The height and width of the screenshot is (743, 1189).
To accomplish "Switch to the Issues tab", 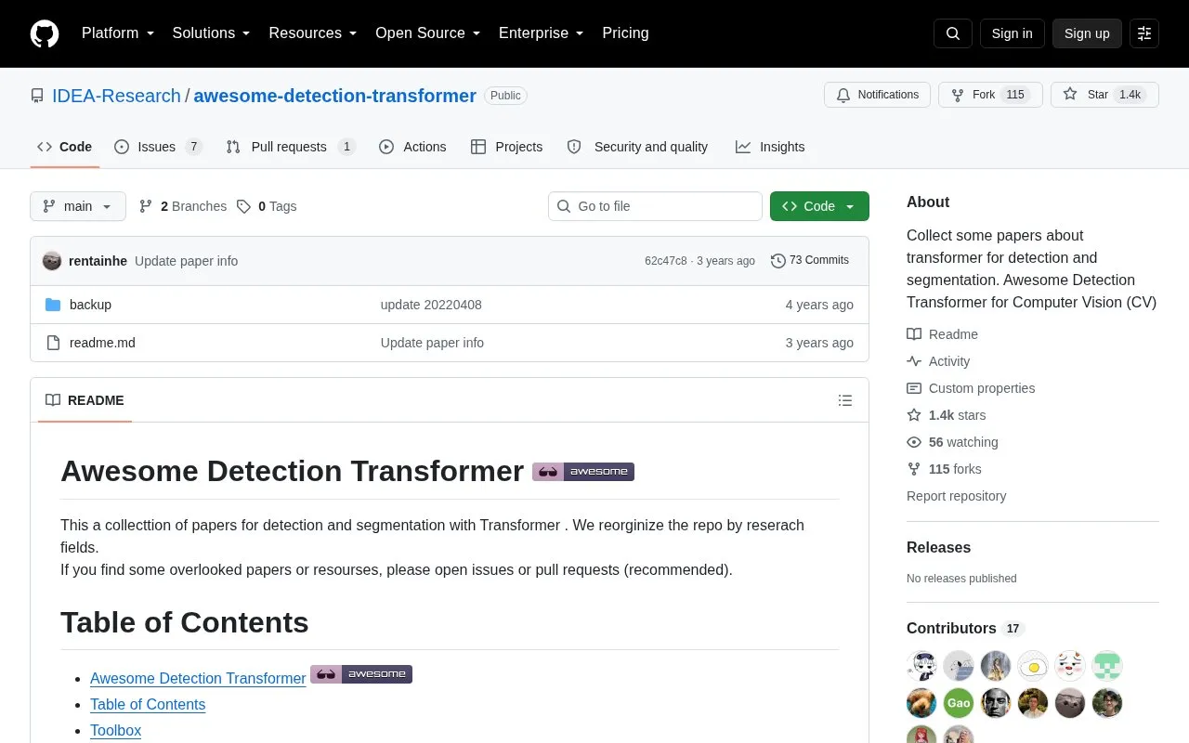I will click(x=158, y=147).
